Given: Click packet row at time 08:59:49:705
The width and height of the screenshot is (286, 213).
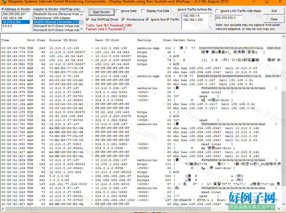Looking at the screenshot, I should pos(141,48).
